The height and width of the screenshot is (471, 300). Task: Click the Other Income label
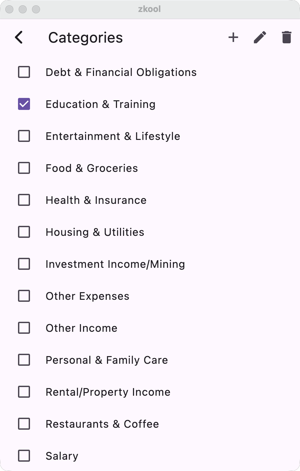(81, 328)
